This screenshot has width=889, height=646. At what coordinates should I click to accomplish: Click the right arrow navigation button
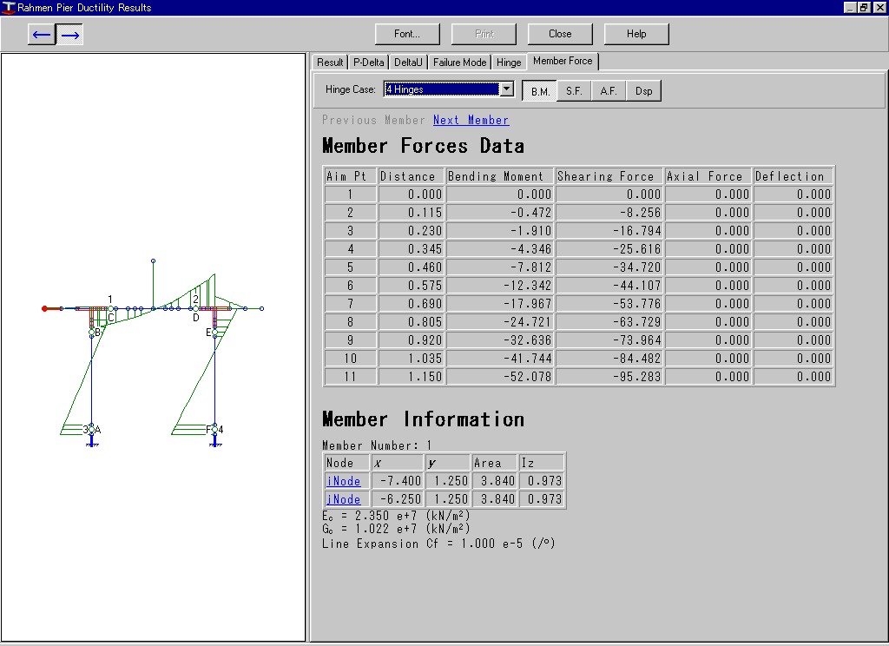coord(70,35)
